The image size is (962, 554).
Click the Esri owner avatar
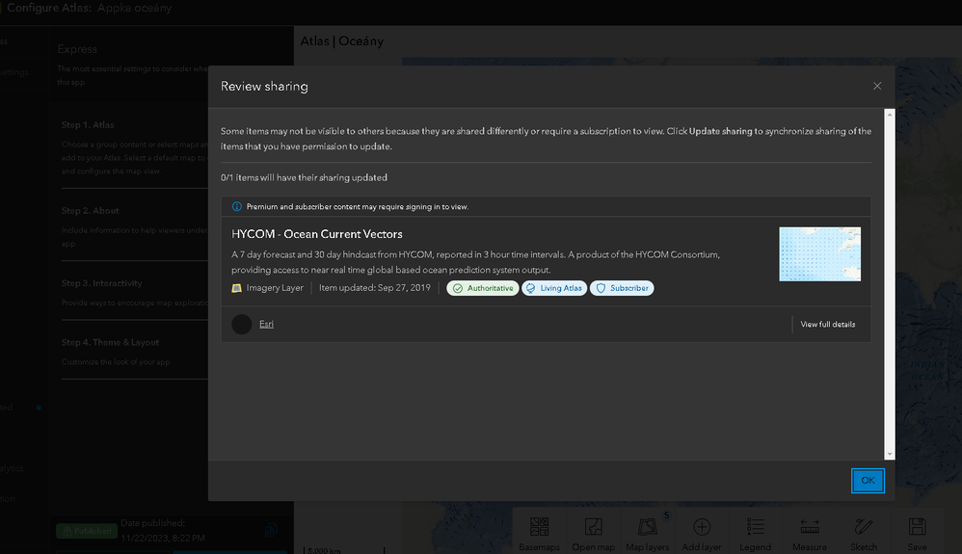(x=242, y=324)
